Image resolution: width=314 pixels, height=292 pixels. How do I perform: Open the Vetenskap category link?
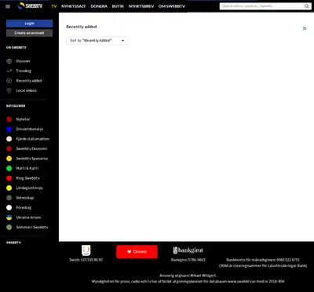pos(25,198)
